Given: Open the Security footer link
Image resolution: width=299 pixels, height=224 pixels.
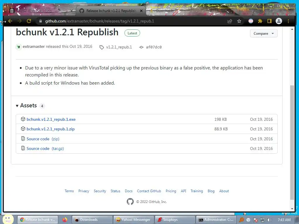Looking at the screenshot, I should click(x=100, y=191).
